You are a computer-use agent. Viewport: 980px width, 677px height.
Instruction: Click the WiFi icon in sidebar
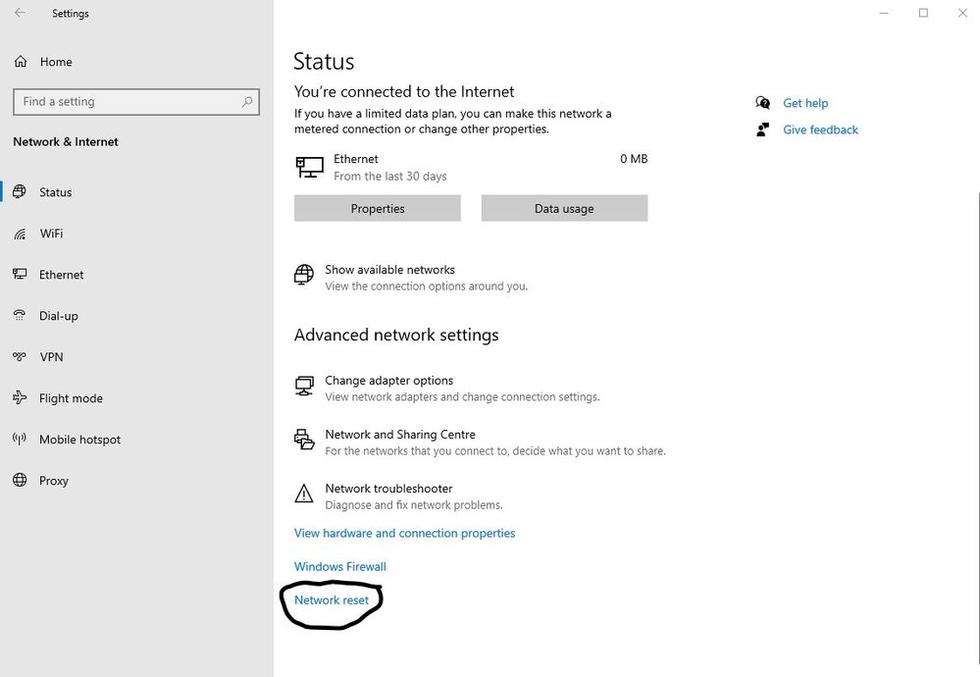tap(20, 234)
